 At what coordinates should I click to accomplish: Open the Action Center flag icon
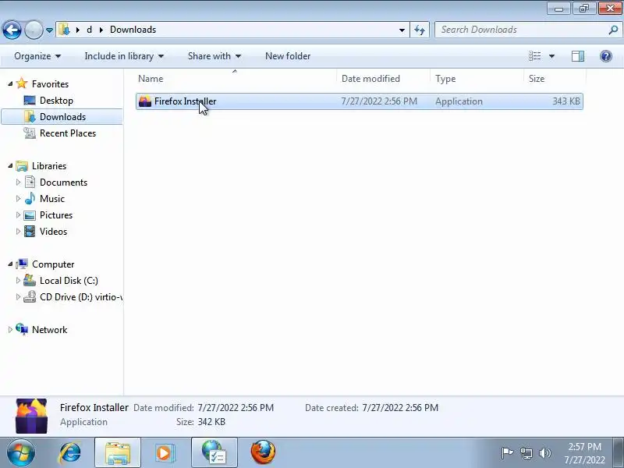click(x=507, y=453)
